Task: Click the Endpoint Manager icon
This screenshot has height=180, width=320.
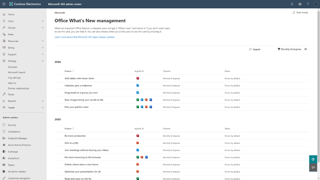Action: [4, 138]
